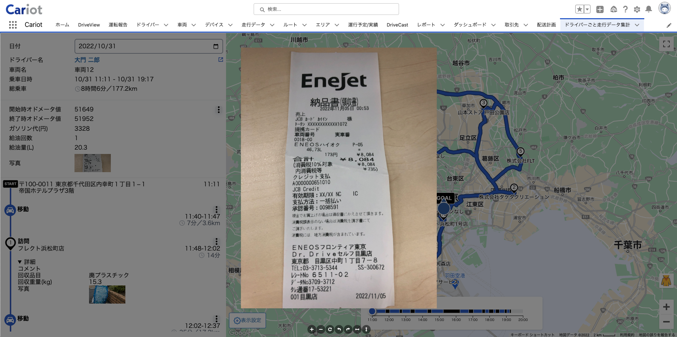
Task: Zoom in on the receipt image
Action: click(x=311, y=329)
